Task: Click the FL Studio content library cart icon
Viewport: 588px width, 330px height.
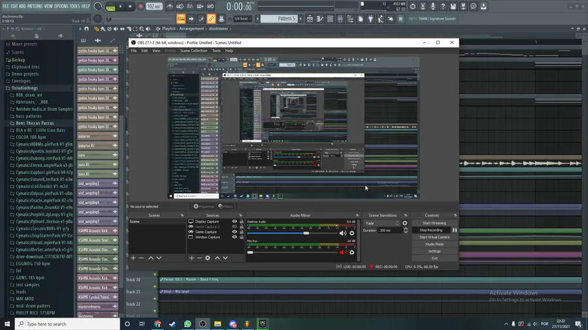Action: coord(400,19)
